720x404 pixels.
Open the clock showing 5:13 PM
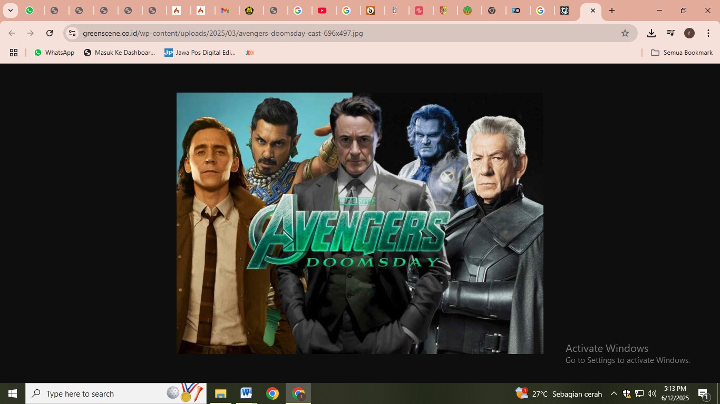675,393
